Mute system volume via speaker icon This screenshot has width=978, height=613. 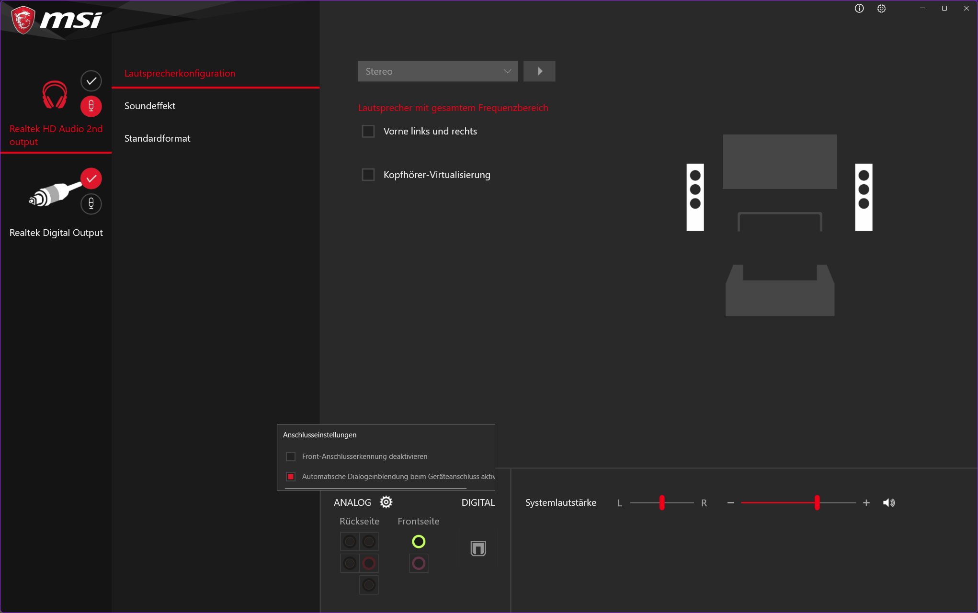tap(888, 502)
